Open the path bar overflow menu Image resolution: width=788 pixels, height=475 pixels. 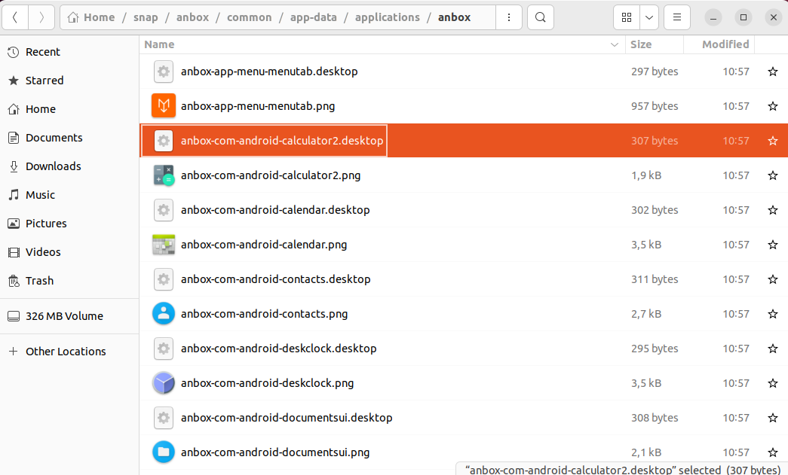[509, 17]
